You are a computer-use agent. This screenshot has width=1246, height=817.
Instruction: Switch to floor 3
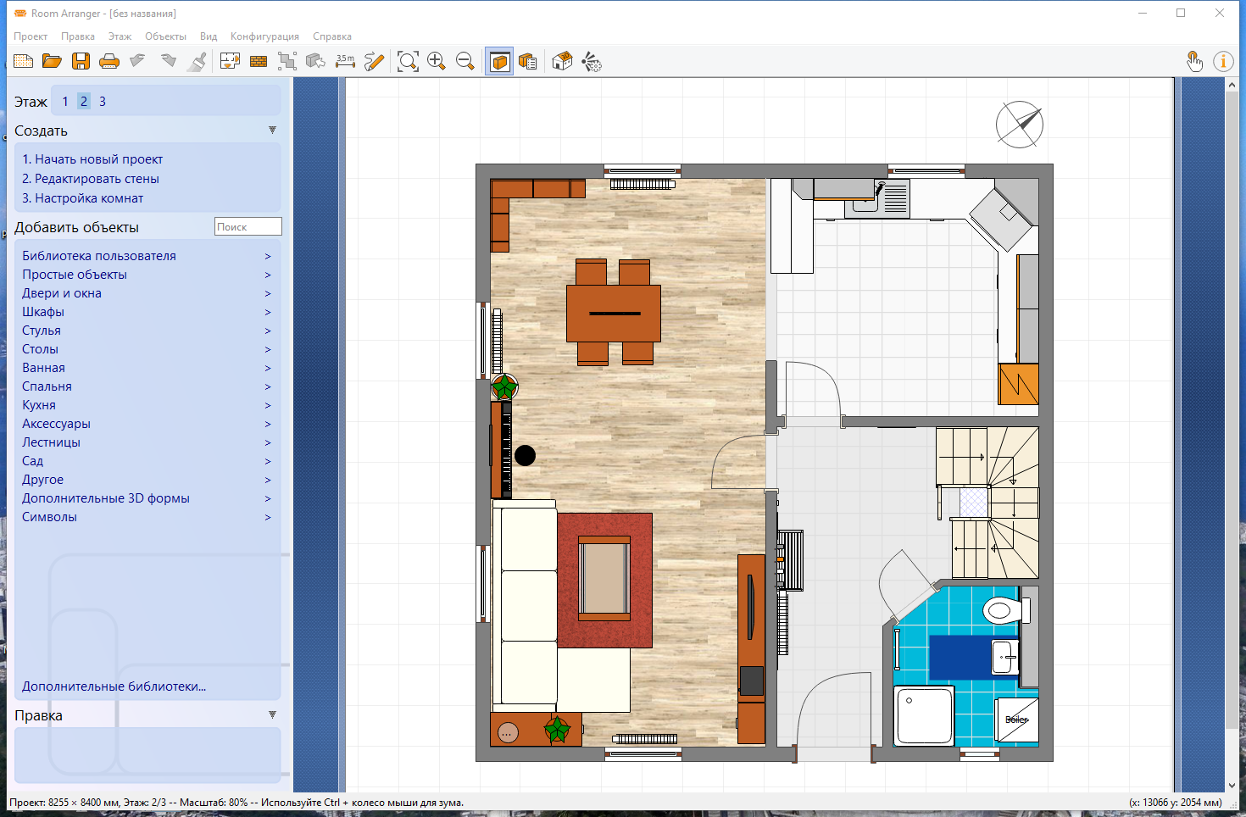(x=103, y=102)
